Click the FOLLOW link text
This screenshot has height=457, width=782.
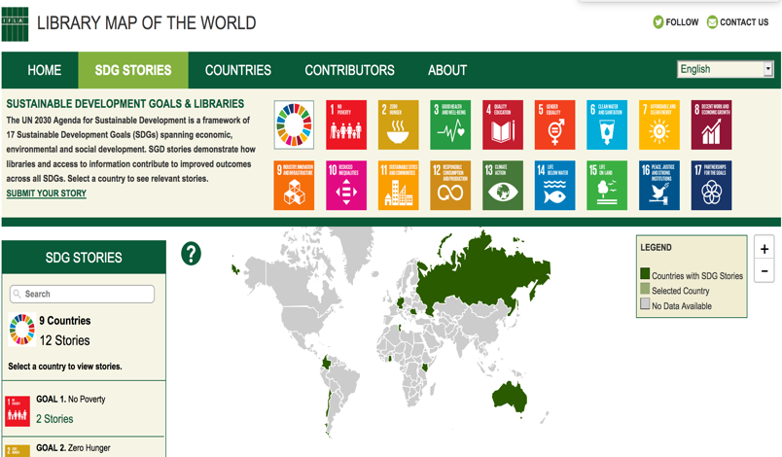(x=682, y=22)
